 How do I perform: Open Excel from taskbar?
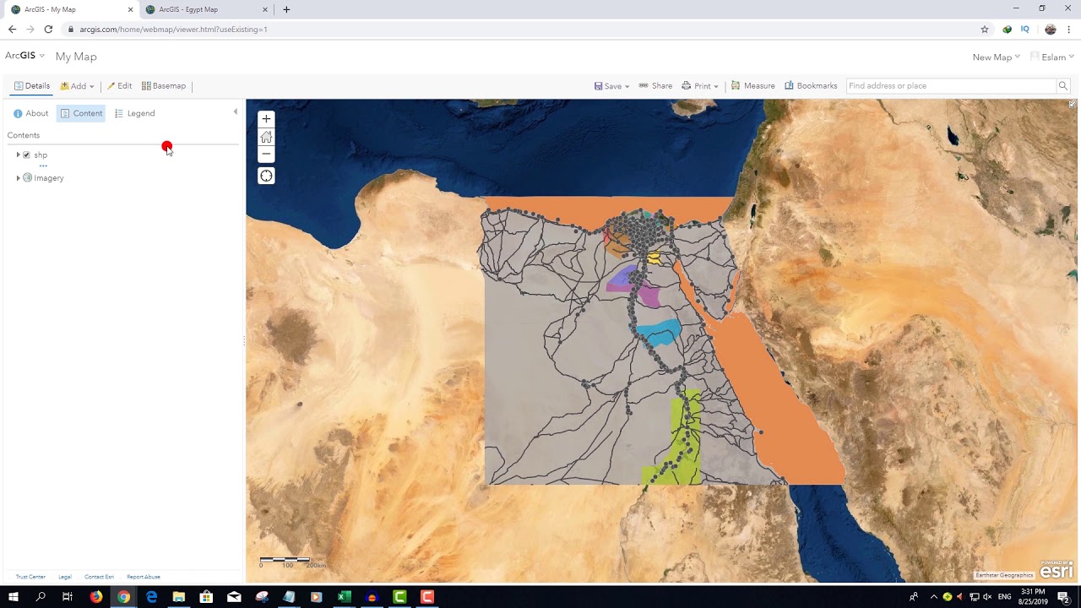344,597
